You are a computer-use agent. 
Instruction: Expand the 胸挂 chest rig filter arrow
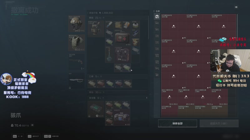point(103,18)
